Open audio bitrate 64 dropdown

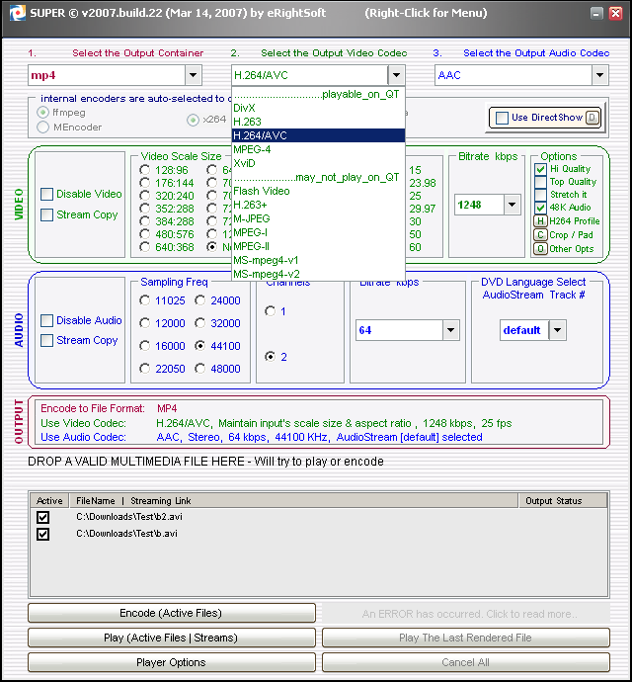450,330
